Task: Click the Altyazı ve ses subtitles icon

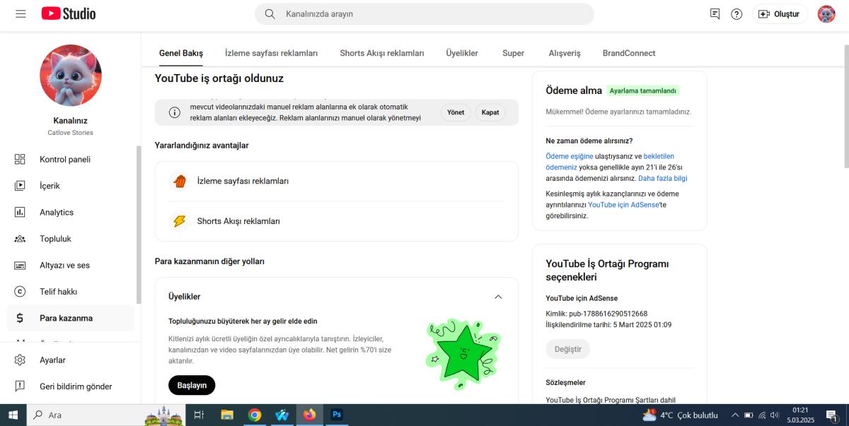Action: pos(20,265)
